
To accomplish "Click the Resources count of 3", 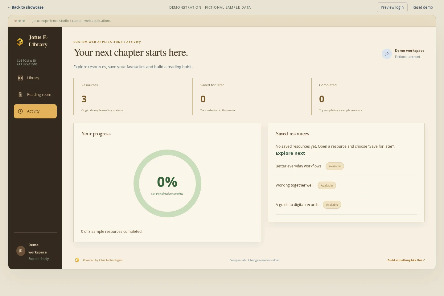I will tap(84, 99).
